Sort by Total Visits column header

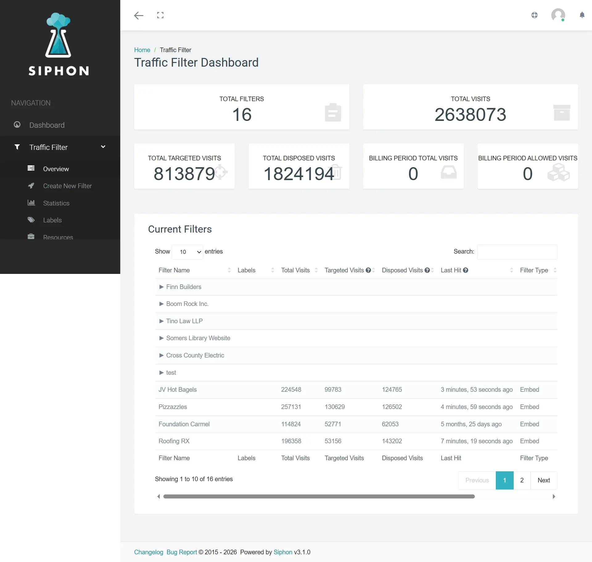click(x=299, y=270)
